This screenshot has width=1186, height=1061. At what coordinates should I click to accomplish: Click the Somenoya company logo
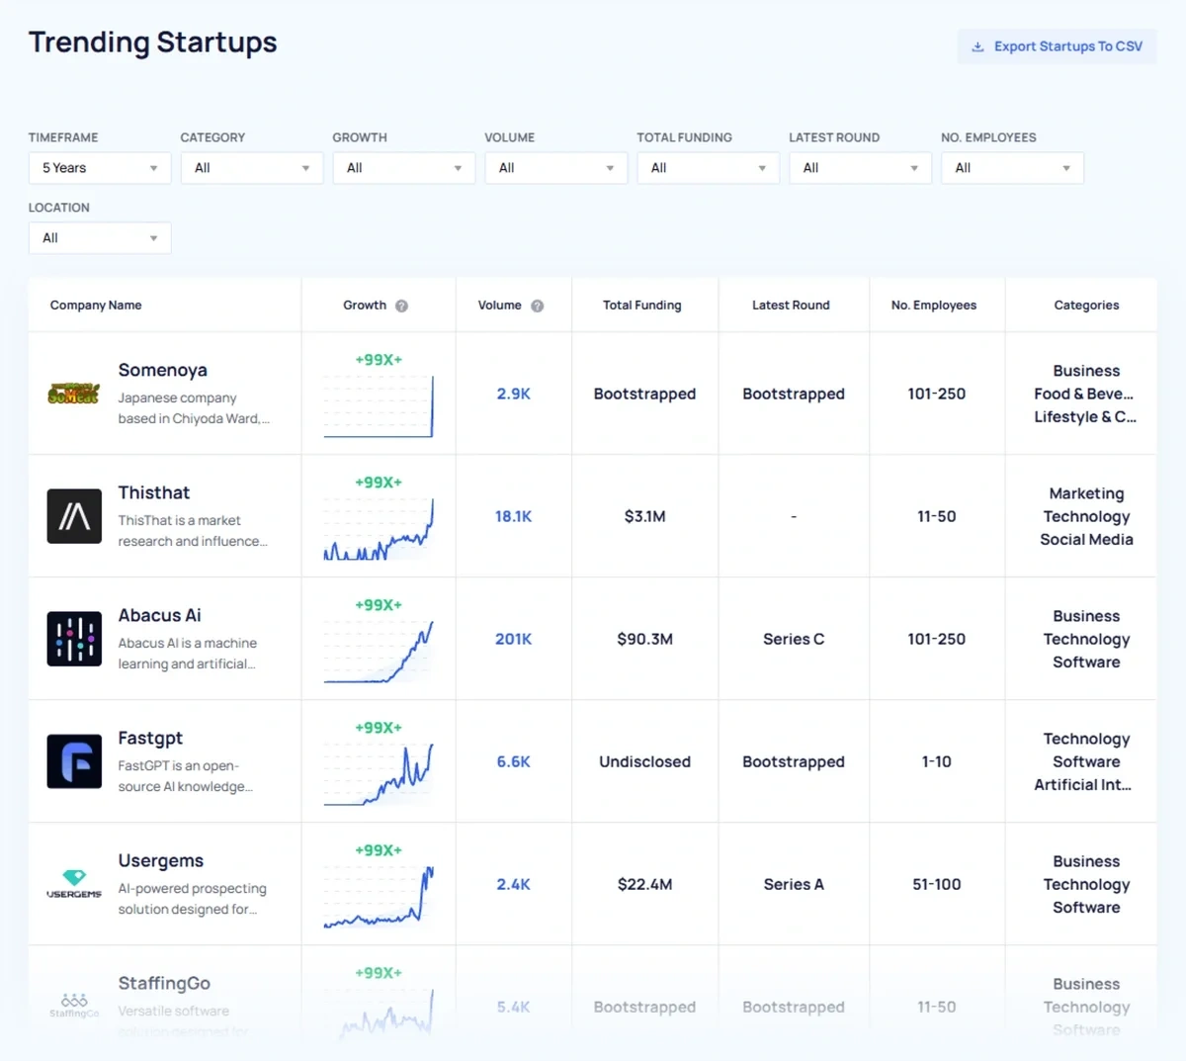(x=74, y=394)
